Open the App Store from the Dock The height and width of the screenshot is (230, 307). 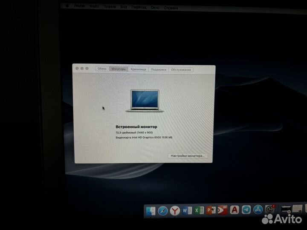(258, 210)
